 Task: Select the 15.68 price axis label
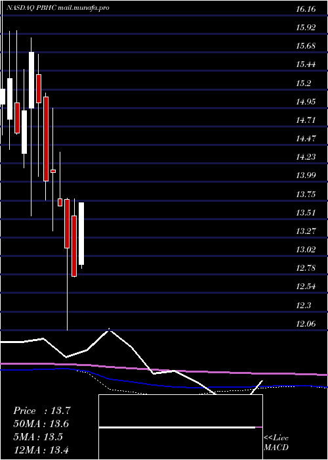[x=306, y=46]
